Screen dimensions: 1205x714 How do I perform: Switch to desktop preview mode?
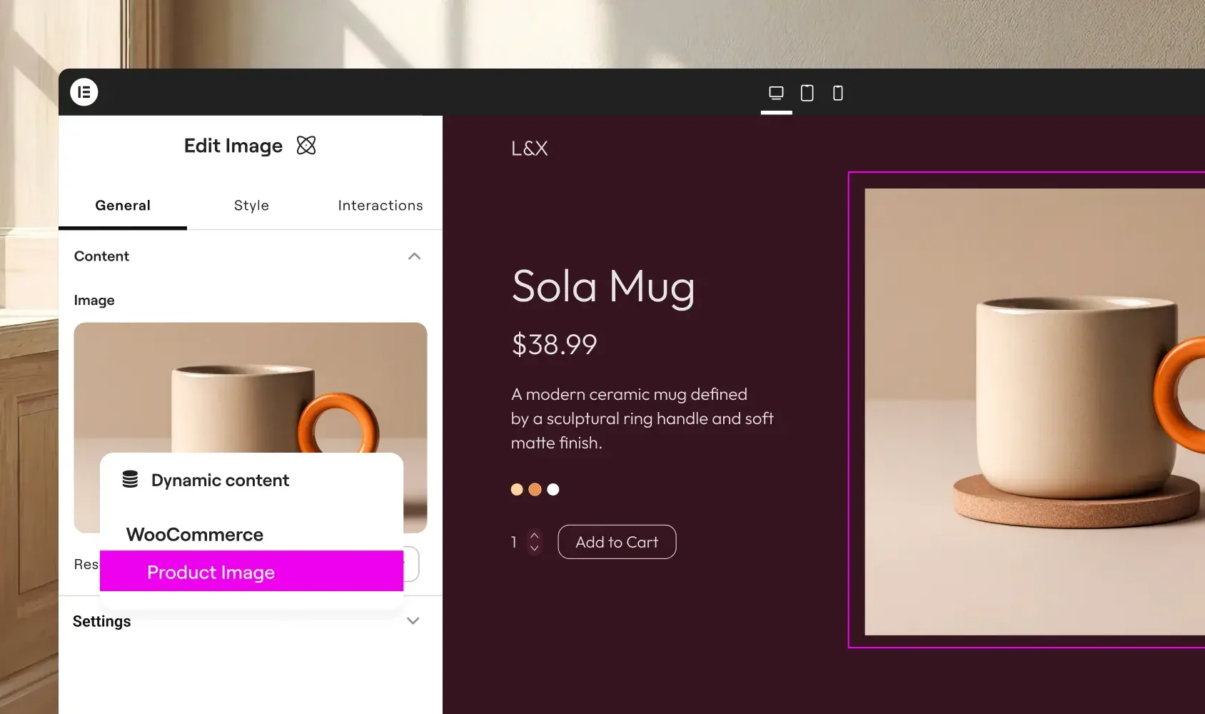pos(776,93)
